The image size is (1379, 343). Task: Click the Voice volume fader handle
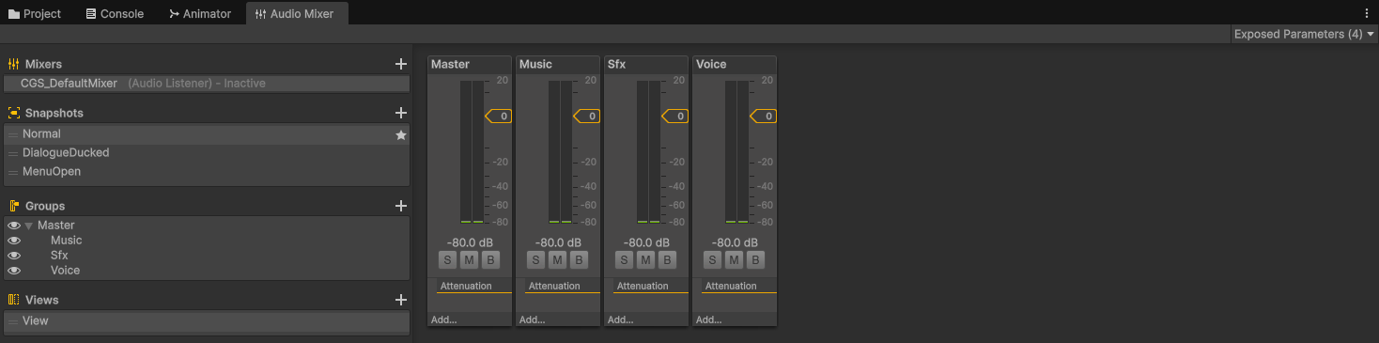tap(763, 117)
